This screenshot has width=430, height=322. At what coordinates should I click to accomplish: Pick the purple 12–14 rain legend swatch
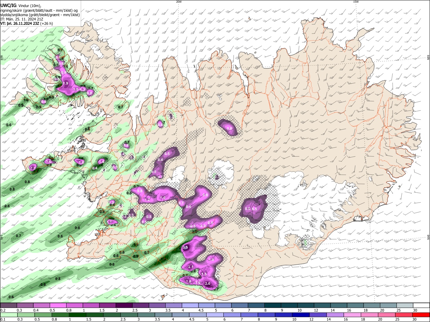click(x=317, y=315)
